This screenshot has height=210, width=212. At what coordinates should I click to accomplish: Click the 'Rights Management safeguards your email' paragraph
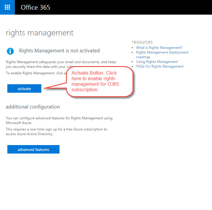[x=61, y=64]
